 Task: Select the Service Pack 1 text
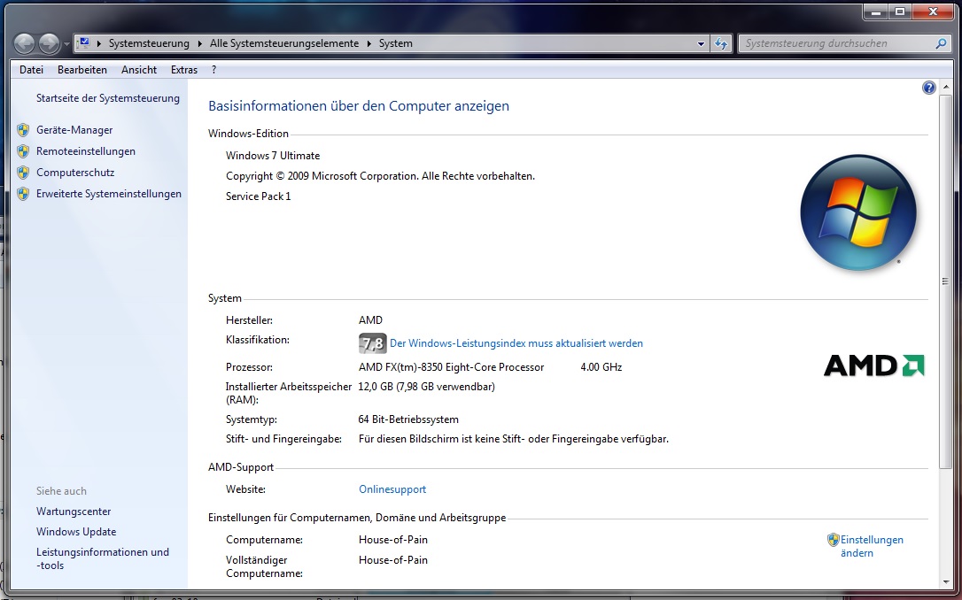[x=259, y=196]
